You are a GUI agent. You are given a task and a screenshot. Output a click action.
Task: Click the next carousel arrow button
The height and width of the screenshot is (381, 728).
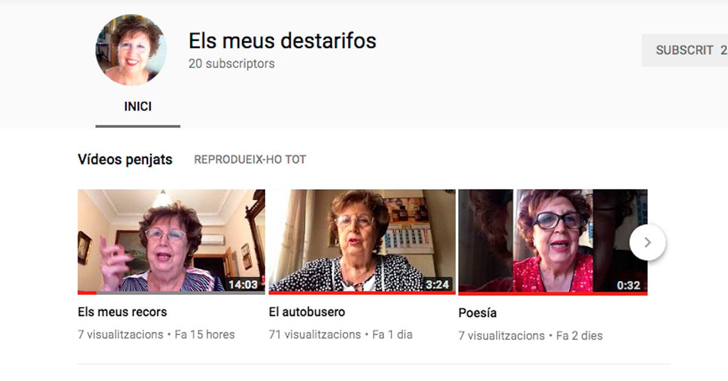click(647, 243)
